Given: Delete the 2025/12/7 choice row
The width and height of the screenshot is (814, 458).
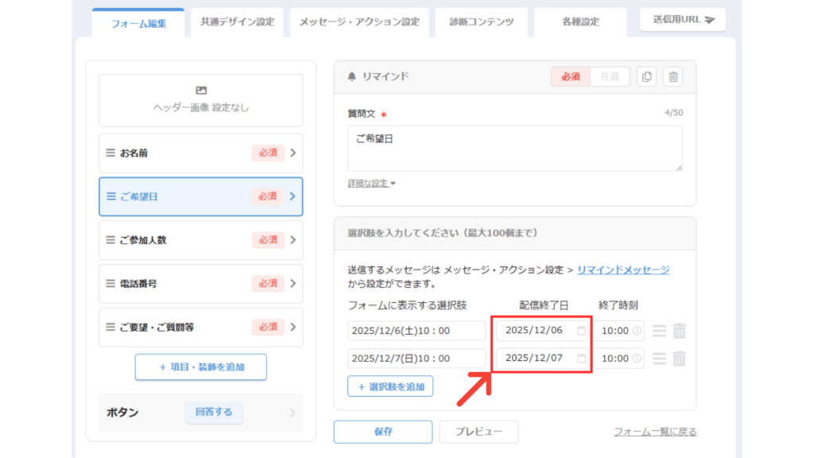Looking at the screenshot, I should pyautogui.click(x=679, y=359).
